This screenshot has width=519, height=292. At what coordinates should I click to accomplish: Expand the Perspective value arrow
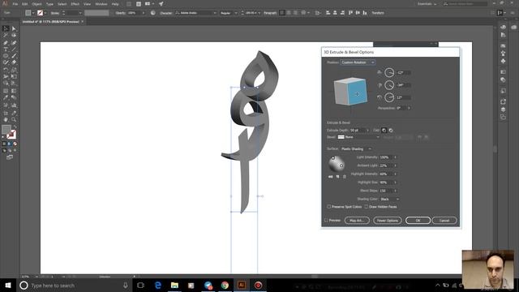409,108
